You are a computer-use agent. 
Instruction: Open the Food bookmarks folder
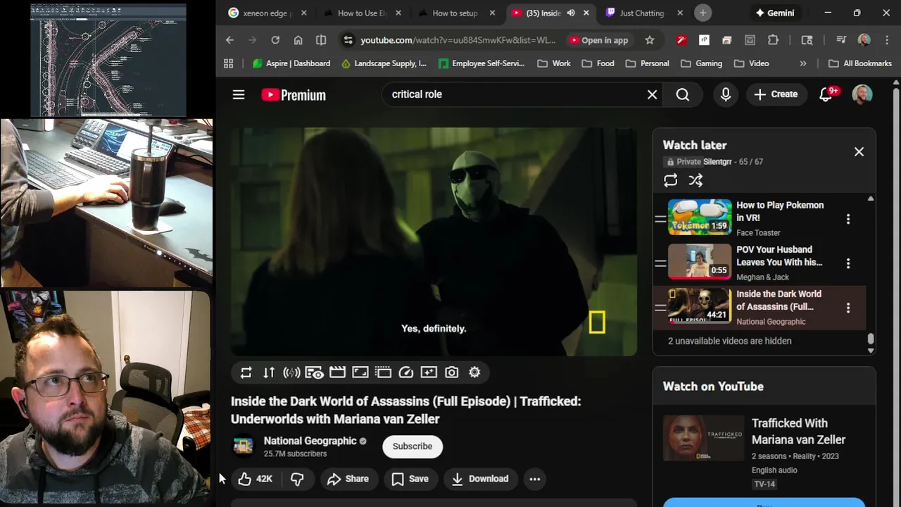click(598, 63)
